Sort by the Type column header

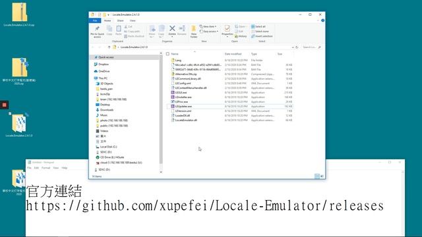[254, 54]
